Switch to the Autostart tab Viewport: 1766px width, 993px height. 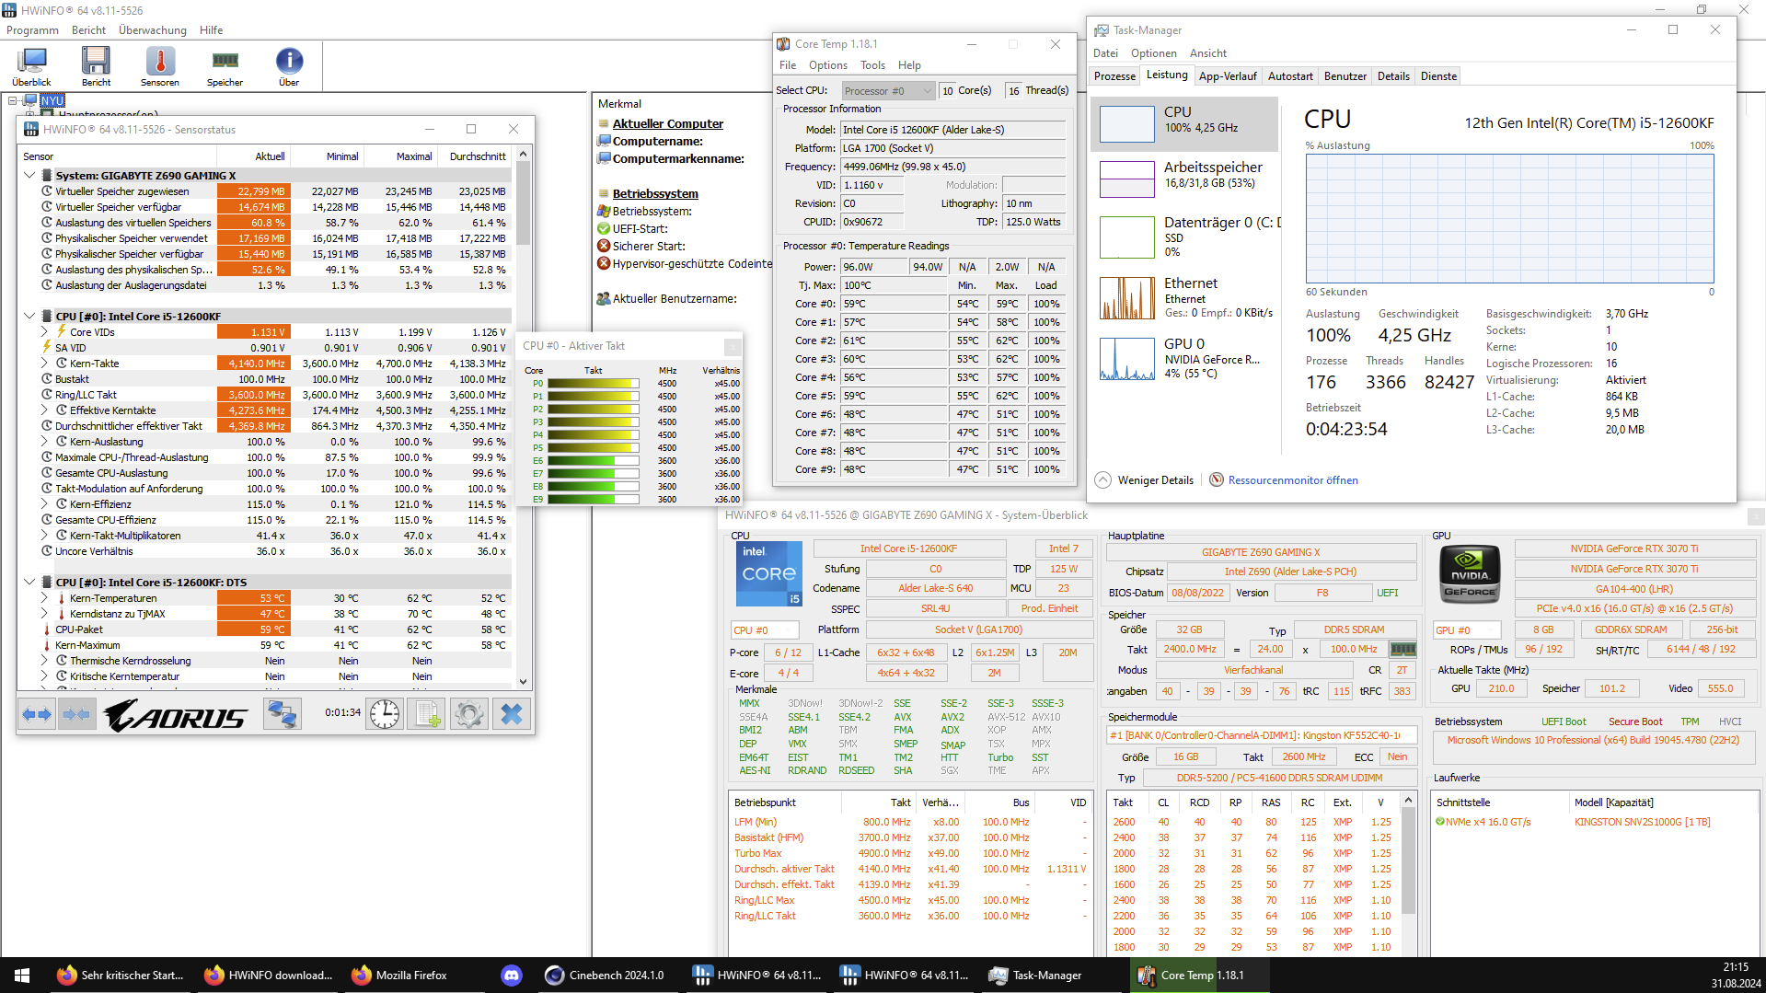(1290, 76)
